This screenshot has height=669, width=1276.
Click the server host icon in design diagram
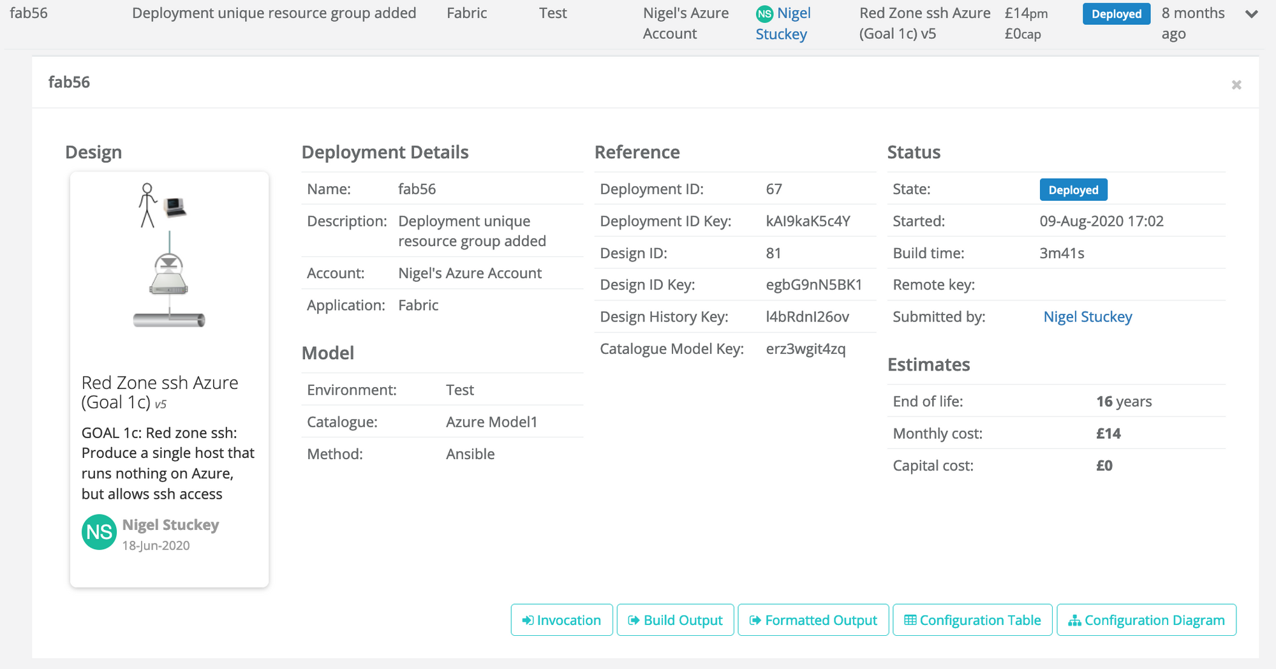click(168, 275)
